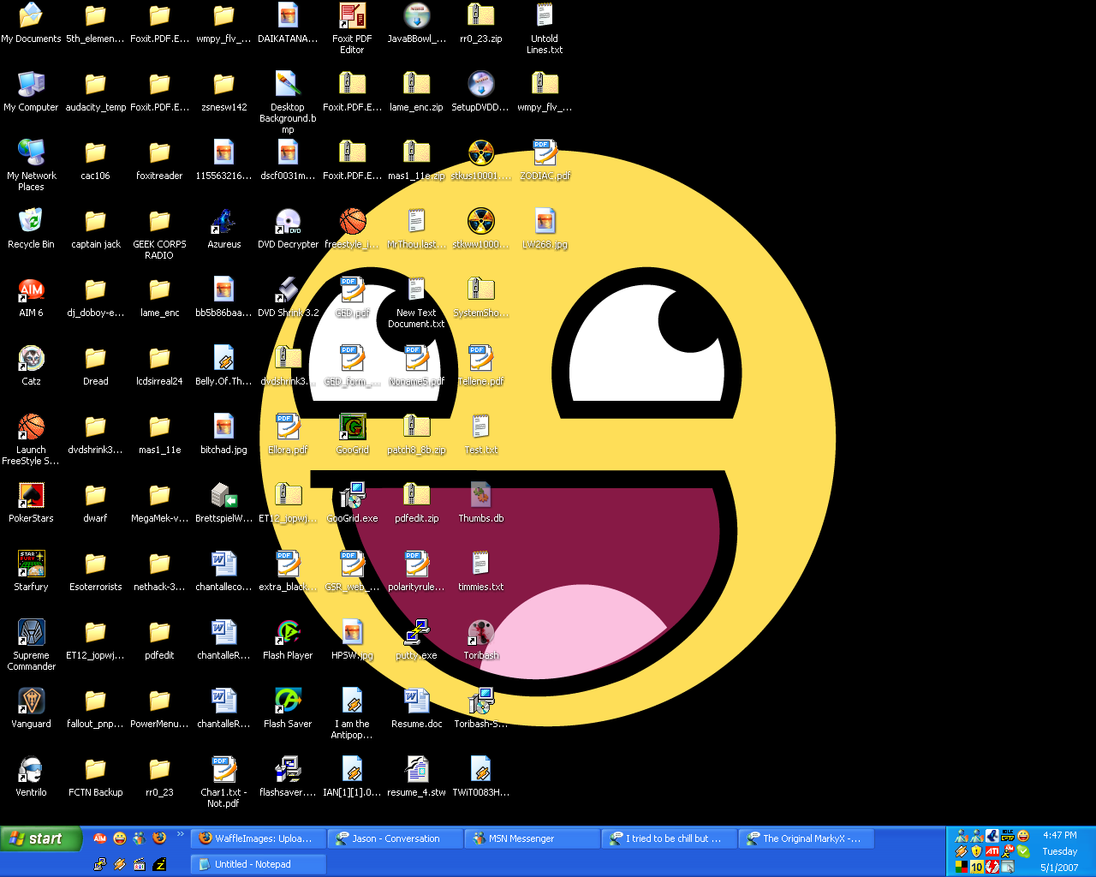
Task: Launch AIM from Quick Launch bar
Action: pyautogui.click(x=100, y=838)
